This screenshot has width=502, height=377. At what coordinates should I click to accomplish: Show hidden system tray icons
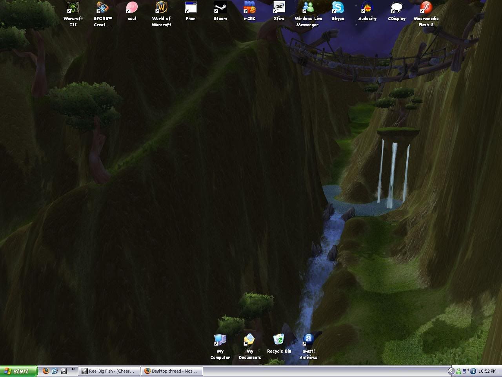[x=451, y=371]
